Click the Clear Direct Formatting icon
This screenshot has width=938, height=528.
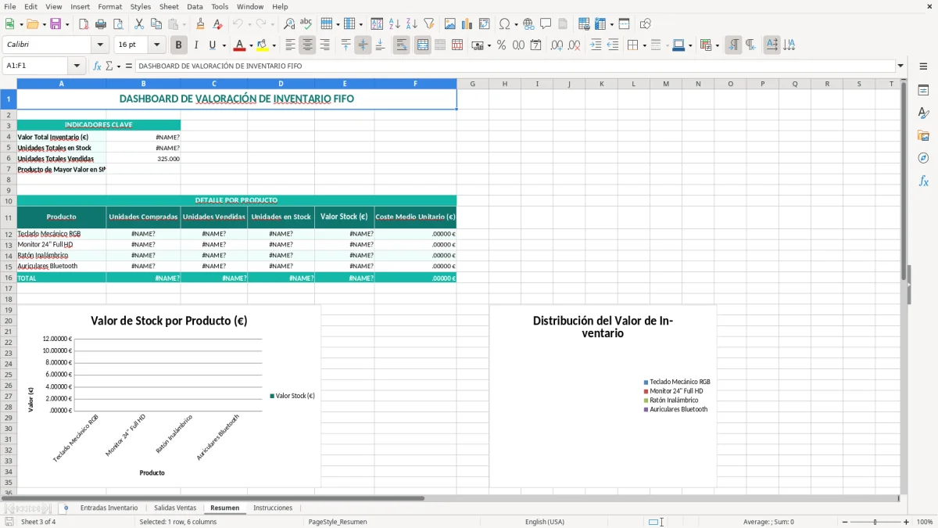pos(218,24)
